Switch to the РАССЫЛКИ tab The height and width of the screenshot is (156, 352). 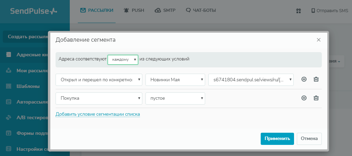tap(97, 10)
